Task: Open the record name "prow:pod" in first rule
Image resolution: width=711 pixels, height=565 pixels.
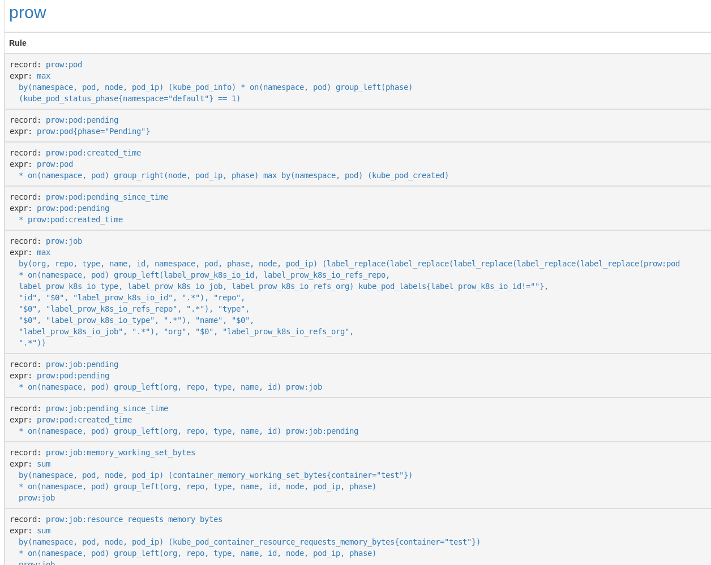Action: point(63,64)
